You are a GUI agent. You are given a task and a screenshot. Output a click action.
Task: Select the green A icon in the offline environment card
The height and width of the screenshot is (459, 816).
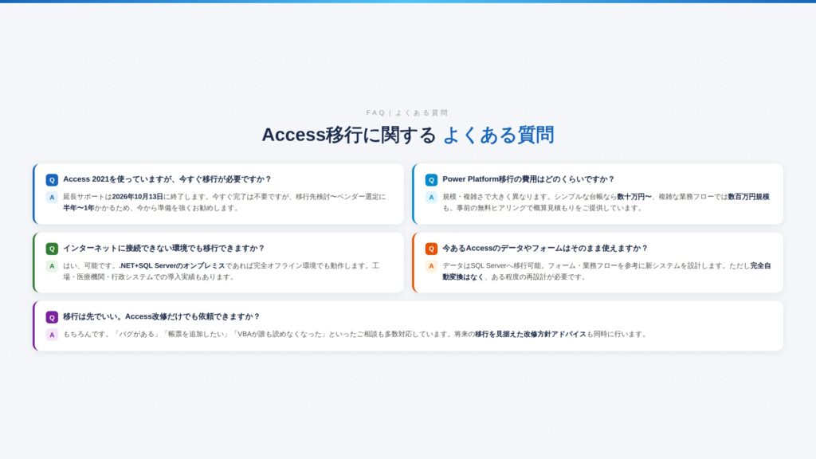pos(50,265)
